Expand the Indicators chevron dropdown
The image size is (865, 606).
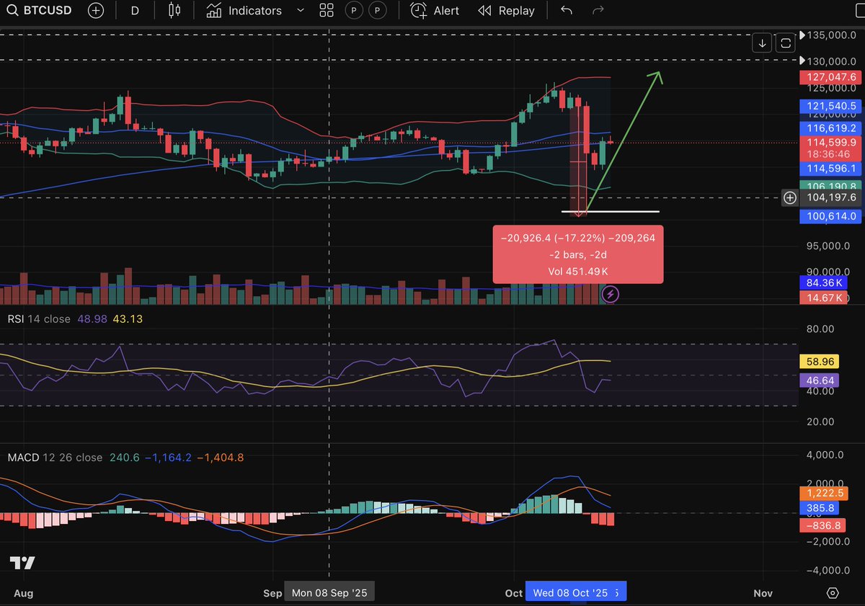(x=300, y=10)
